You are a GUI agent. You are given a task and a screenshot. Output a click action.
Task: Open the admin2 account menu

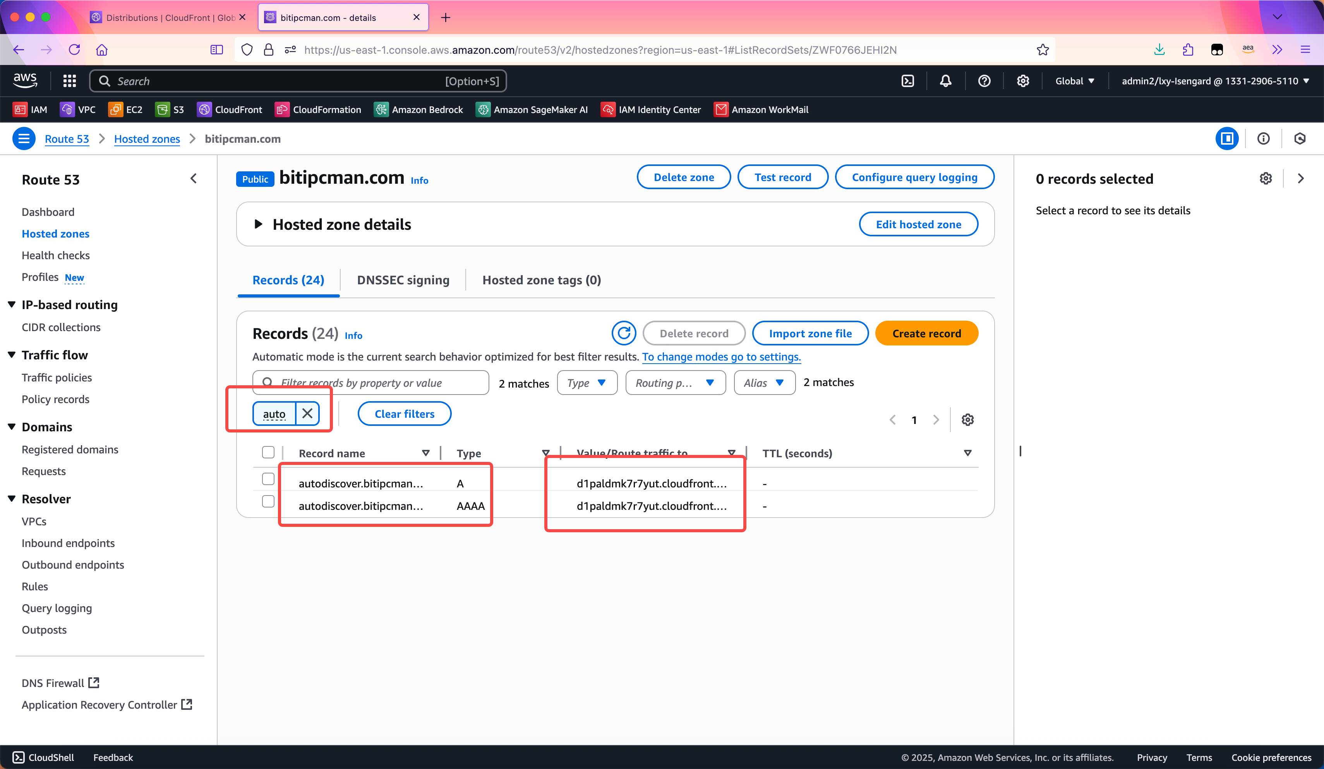coord(1215,81)
